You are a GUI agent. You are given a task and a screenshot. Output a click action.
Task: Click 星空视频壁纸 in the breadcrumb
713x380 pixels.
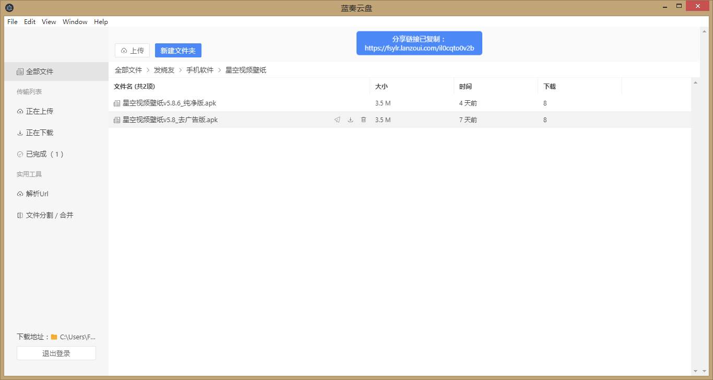coord(246,70)
